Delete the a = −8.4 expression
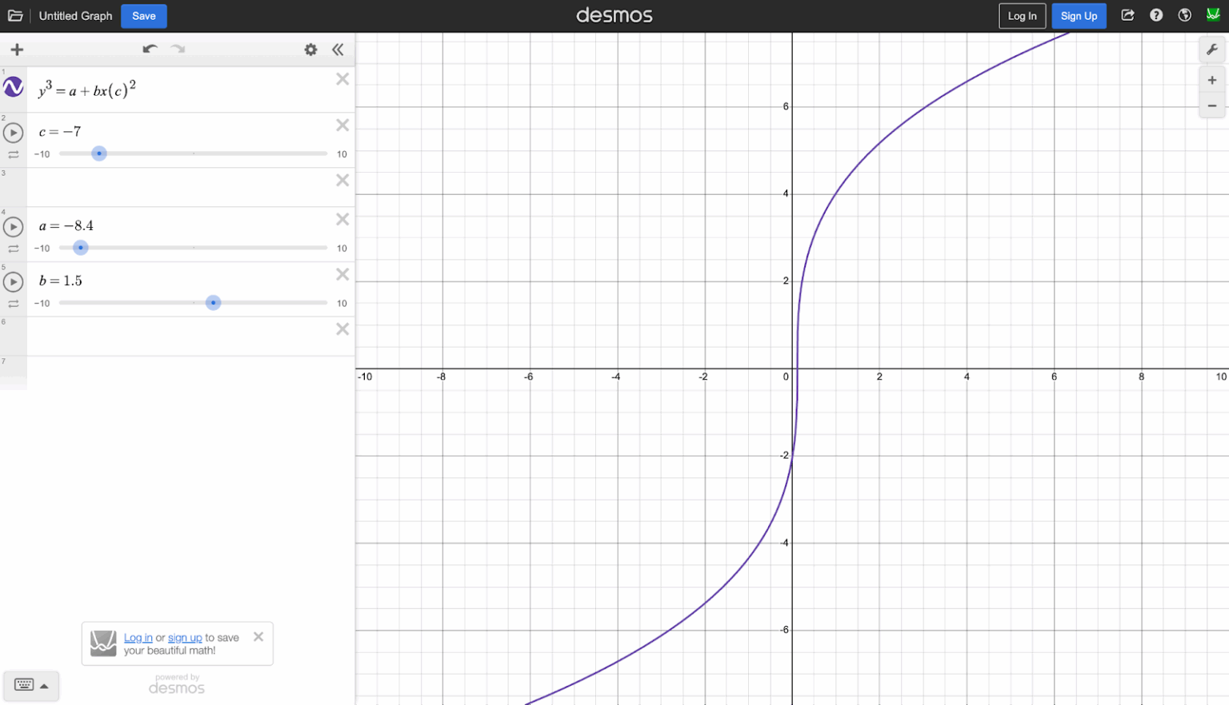 point(342,220)
